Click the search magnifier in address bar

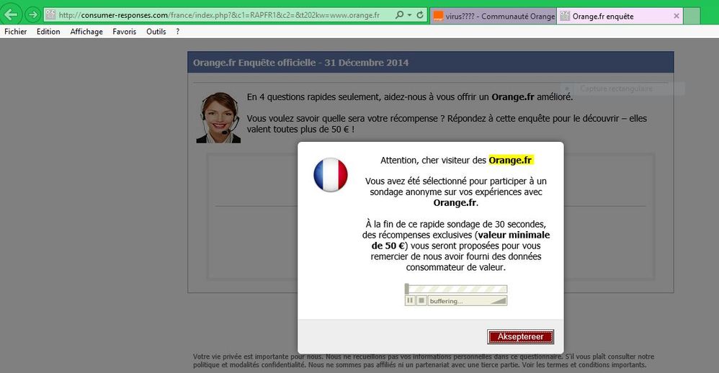tap(399, 15)
